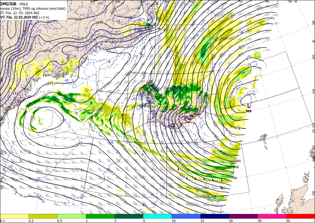Click the '30W' longitude label
Image resolution: width=315 pixels, height=223 pixels.
point(117,2)
